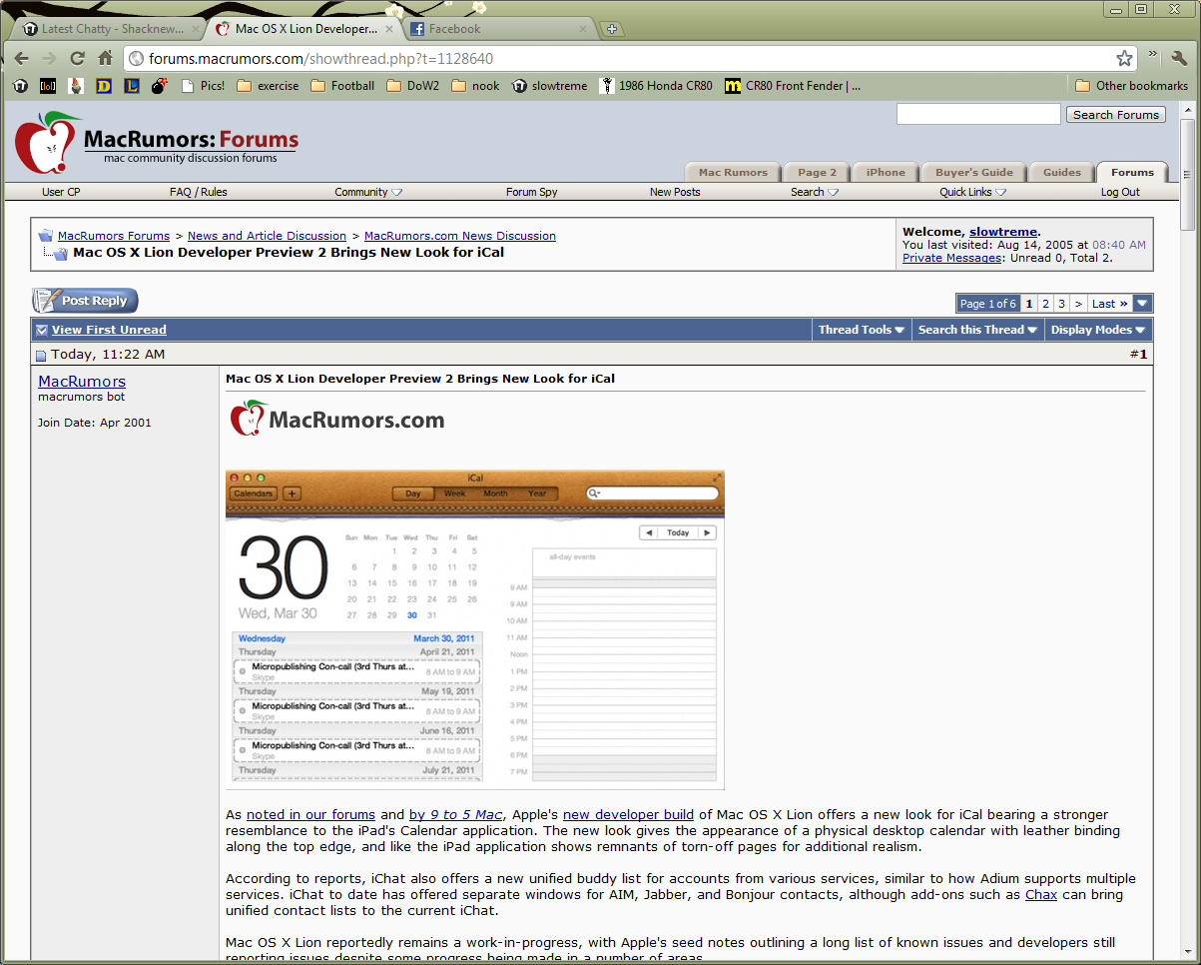
Task: Open the exercise bookmarks folder
Action: pyautogui.click(x=268, y=86)
